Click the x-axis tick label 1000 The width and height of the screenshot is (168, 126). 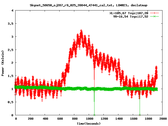(90, 119)
